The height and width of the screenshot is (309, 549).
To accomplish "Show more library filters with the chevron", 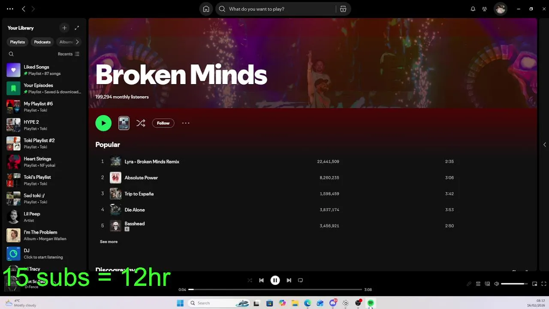I will click(77, 42).
